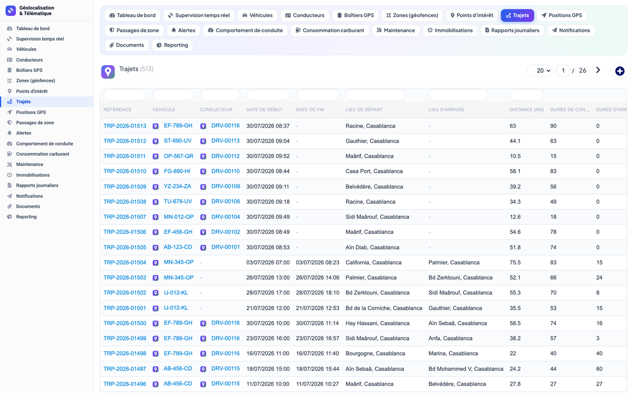Image resolution: width=635 pixels, height=393 pixels.
Task: Open Maintenance in the sidebar
Action: click(x=30, y=164)
